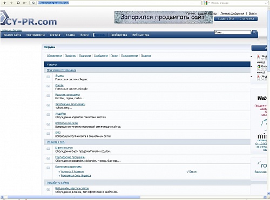Open Разработка сайтов category

58,183
